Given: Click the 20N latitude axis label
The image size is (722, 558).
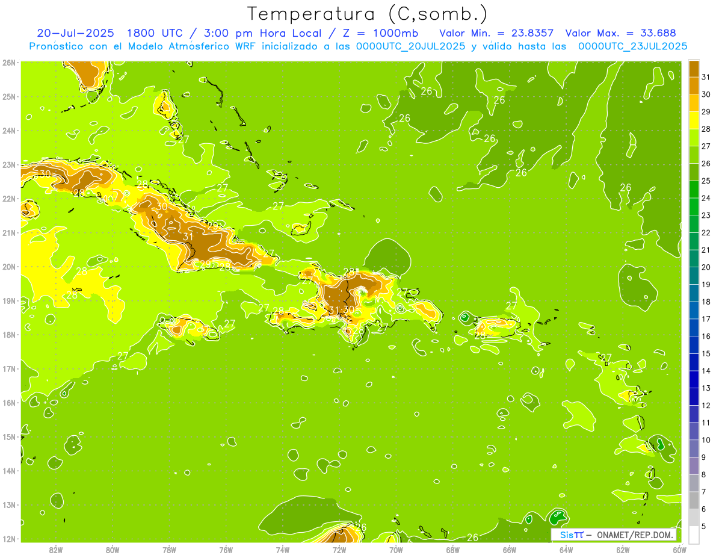Looking at the screenshot, I should (x=10, y=267).
